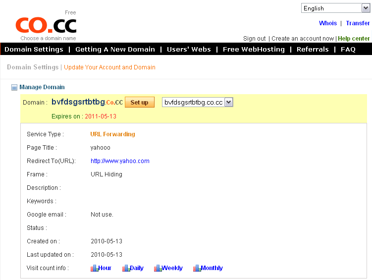Click the Hour chart icon
This screenshot has height=280, width=372.
(x=94, y=268)
